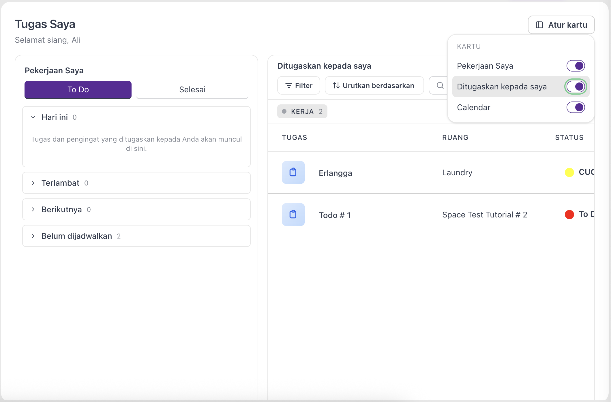611x402 pixels.
Task: Expand the Terlambat section
Action: pos(136,183)
